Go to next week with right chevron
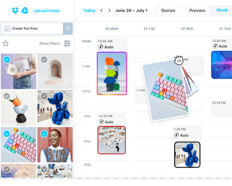 [109, 11]
